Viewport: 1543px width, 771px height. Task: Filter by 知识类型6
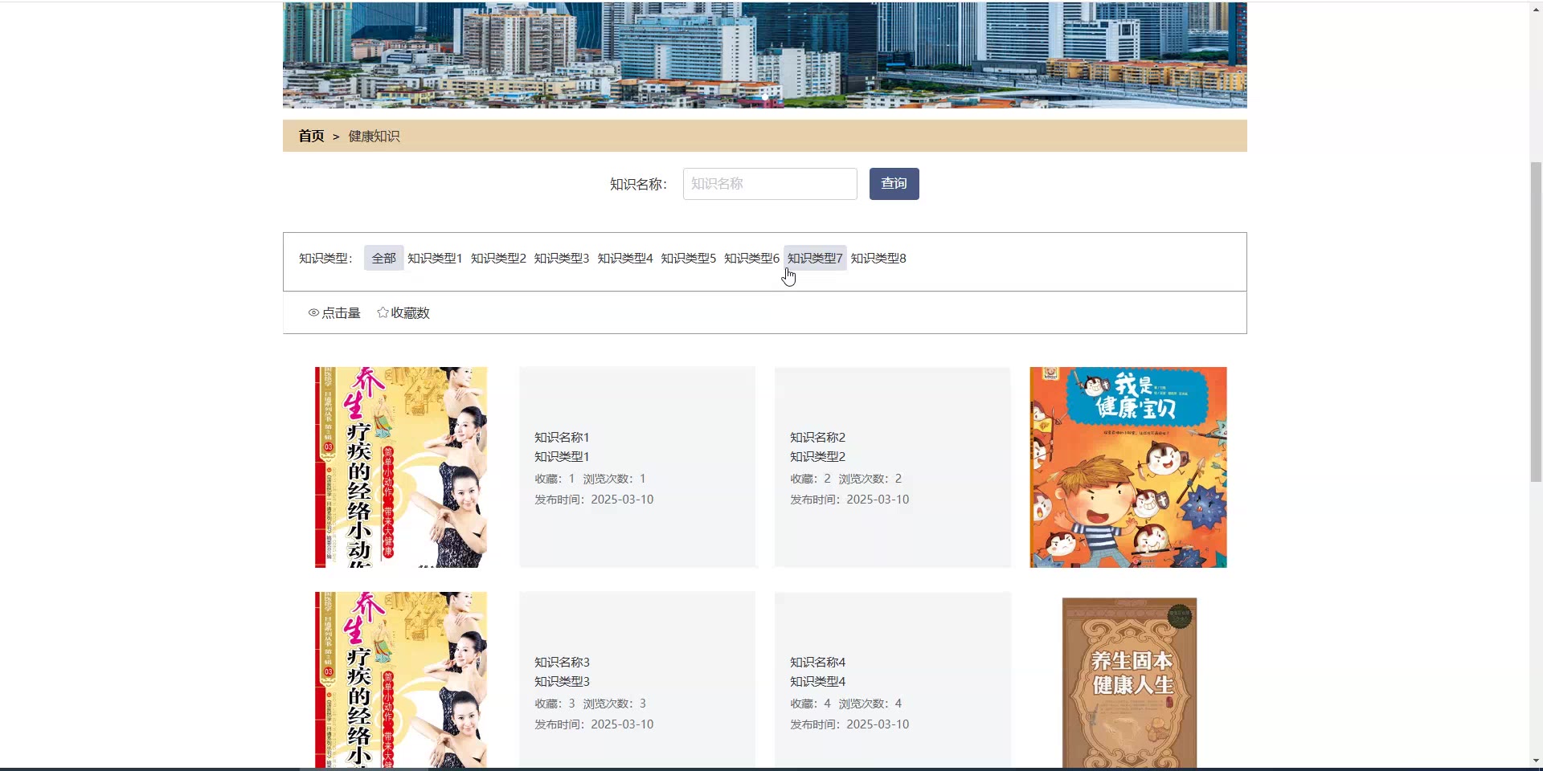[x=751, y=258]
